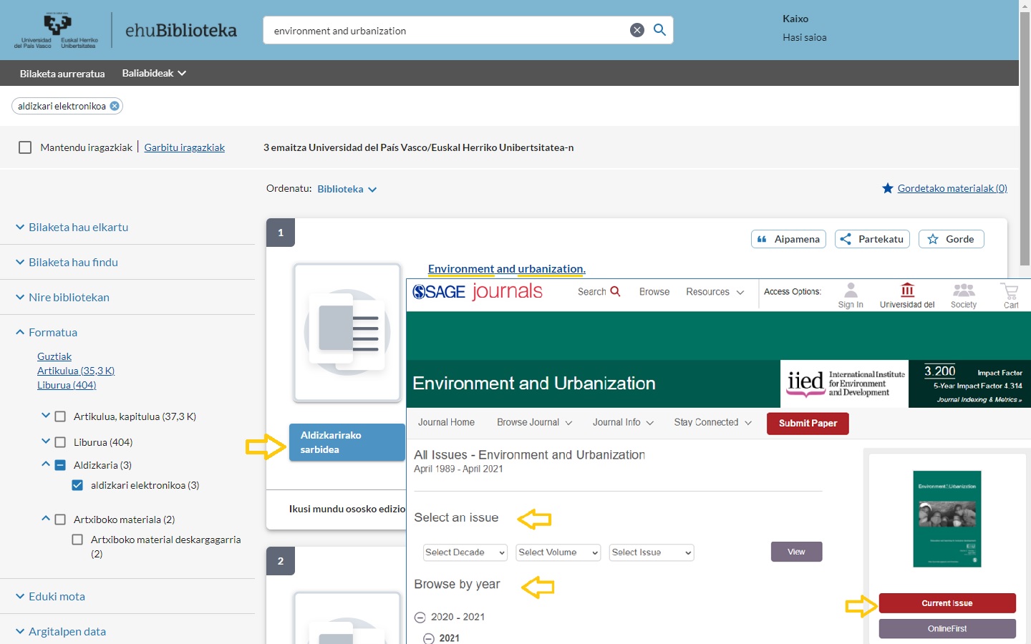Click the Partekatu share button
The image size is (1031, 644).
[x=871, y=239]
